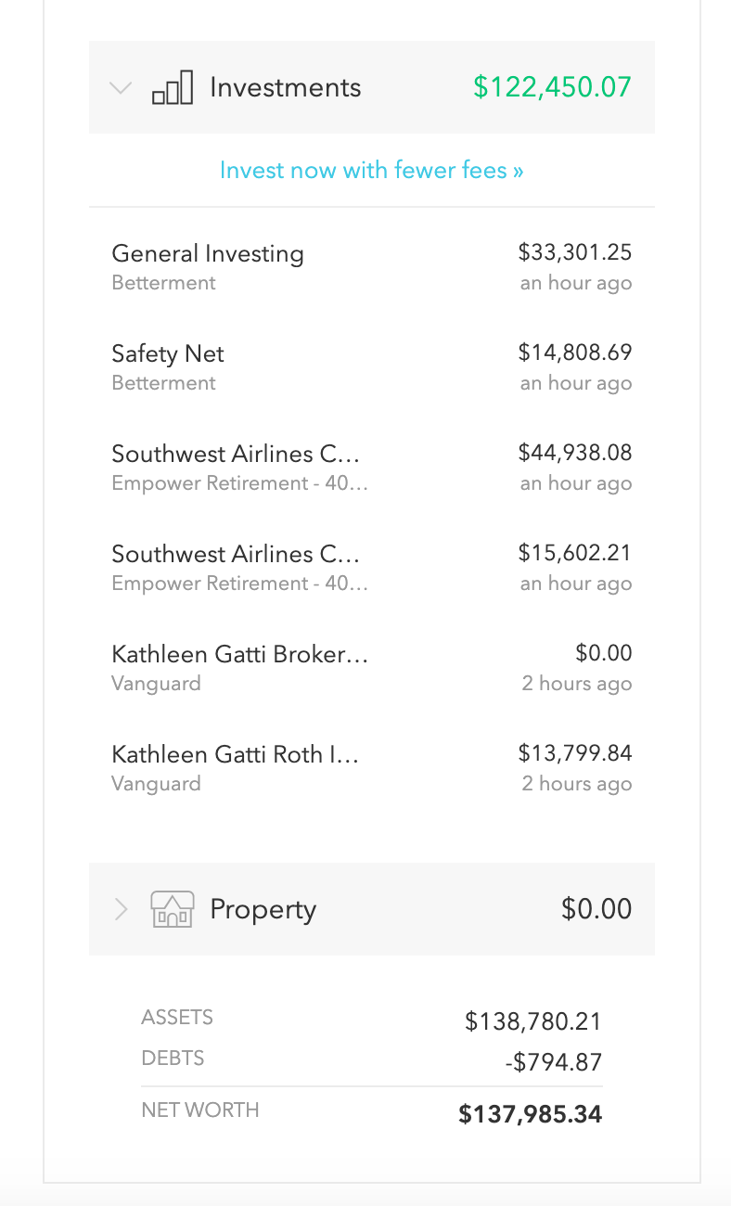Screen dimensions: 731x1206
Task: Select the Southwest Airlines account worth $15,602.21
Action: click(x=236, y=555)
